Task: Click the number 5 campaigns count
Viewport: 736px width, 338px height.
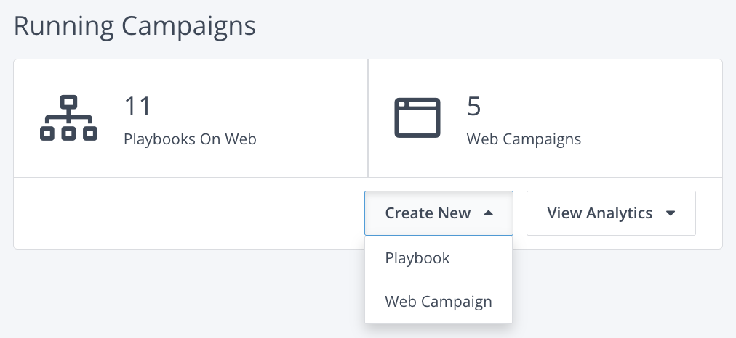Action: [474, 107]
